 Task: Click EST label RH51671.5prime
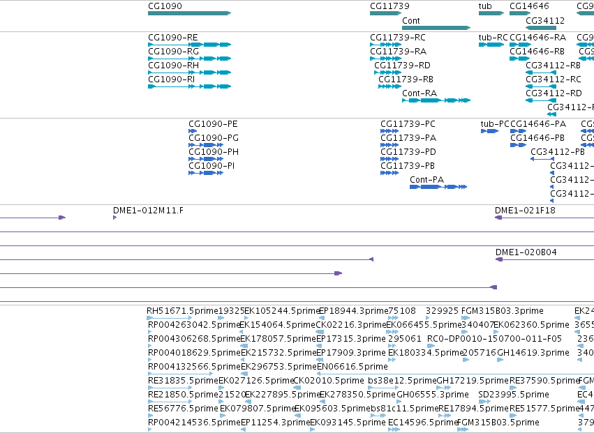(182, 311)
